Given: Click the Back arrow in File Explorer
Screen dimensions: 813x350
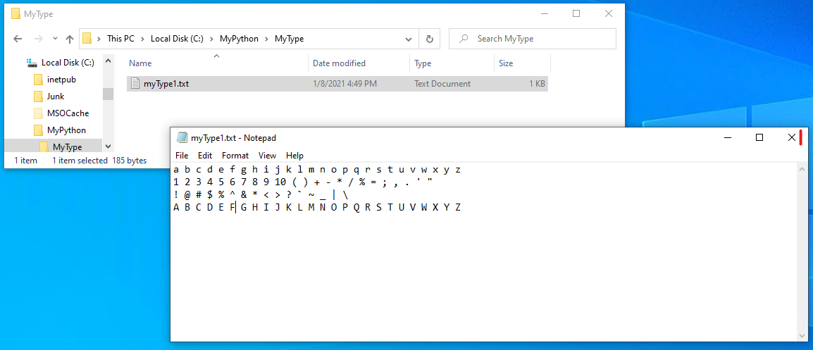Looking at the screenshot, I should tap(18, 39).
